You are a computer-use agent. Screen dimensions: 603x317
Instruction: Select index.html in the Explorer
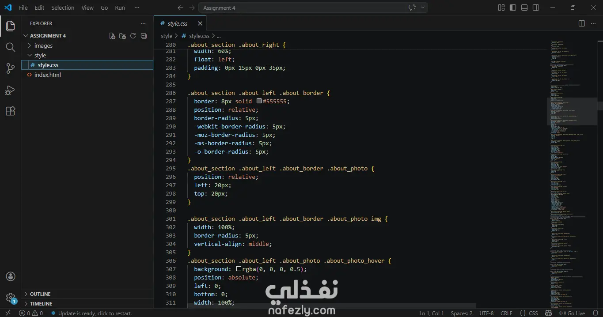[47, 75]
